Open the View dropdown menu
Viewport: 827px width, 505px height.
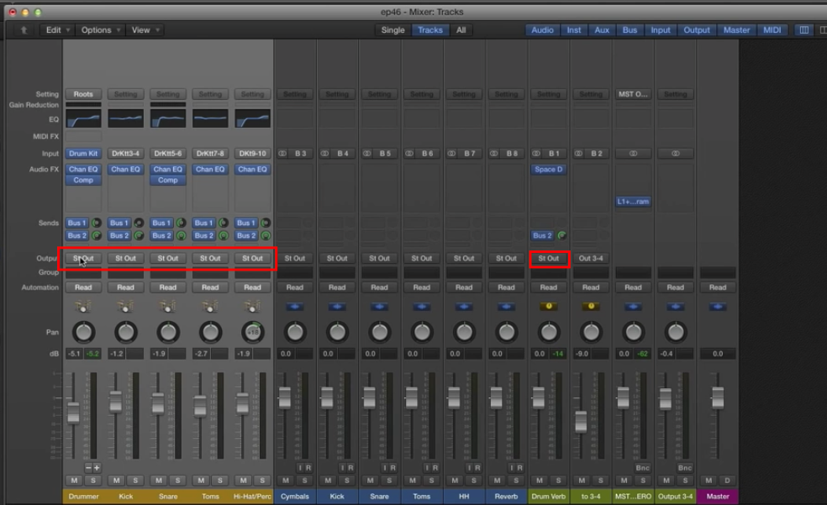145,30
